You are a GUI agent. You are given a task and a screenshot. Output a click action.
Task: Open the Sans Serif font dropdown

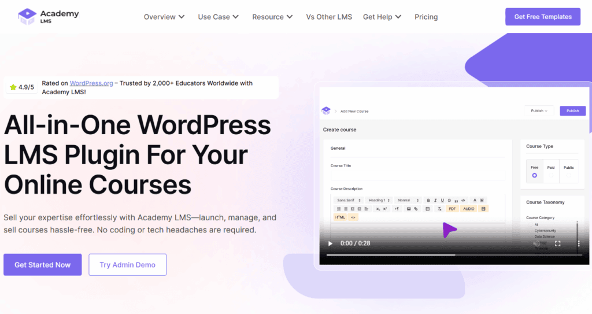[348, 200]
